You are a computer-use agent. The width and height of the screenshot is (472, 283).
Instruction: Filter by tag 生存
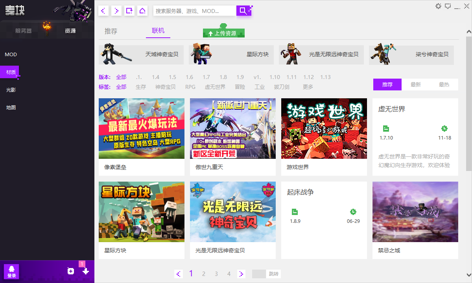tap(141, 87)
